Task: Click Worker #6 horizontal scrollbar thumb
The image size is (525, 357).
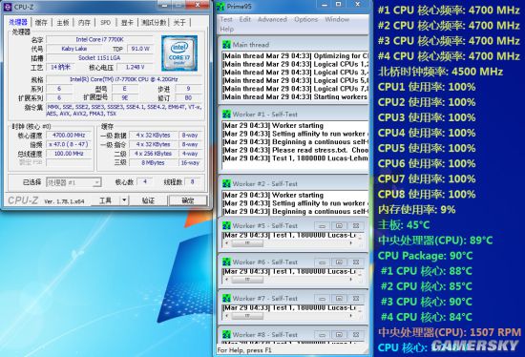Action: pyautogui.click(x=247, y=280)
